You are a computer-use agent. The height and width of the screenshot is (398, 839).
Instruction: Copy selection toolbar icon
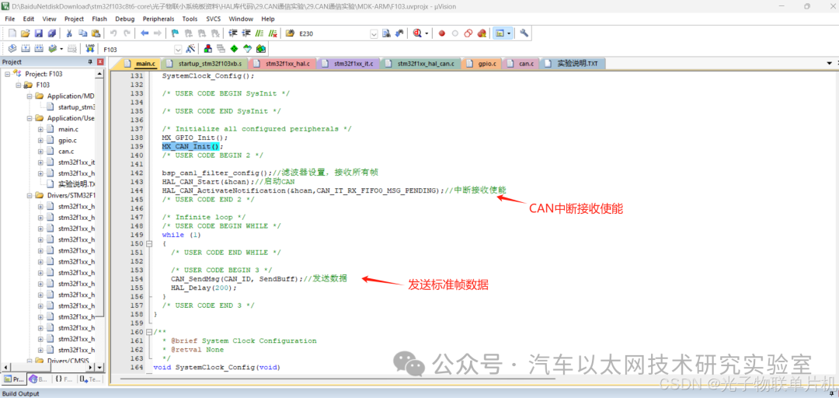(82, 33)
